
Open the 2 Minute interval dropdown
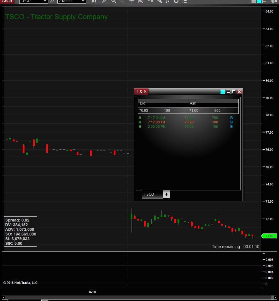click(x=72, y=1)
